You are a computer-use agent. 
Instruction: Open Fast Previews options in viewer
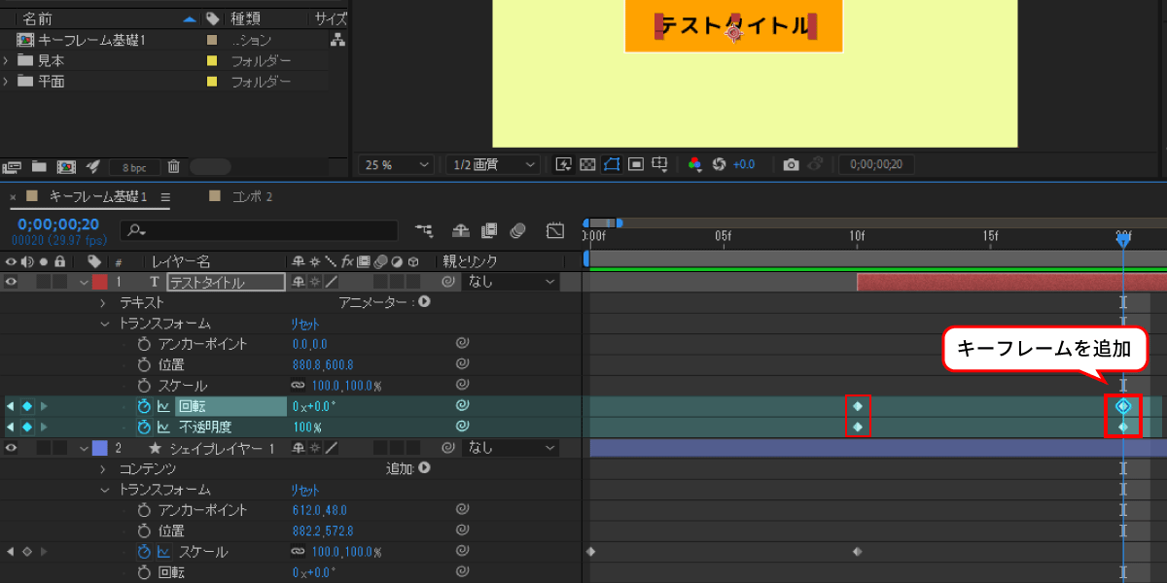point(563,164)
